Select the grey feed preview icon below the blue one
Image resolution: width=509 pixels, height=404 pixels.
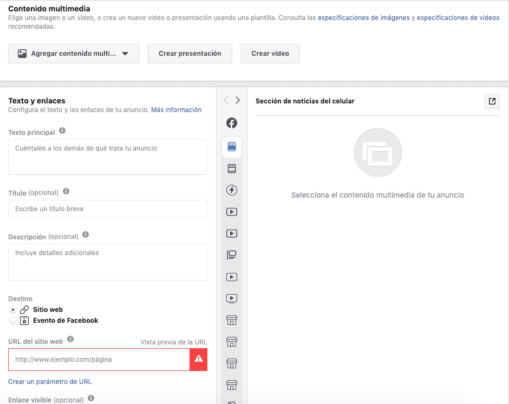(231, 168)
